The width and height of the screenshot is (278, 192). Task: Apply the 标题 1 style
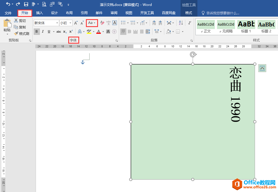click(246, 27)
